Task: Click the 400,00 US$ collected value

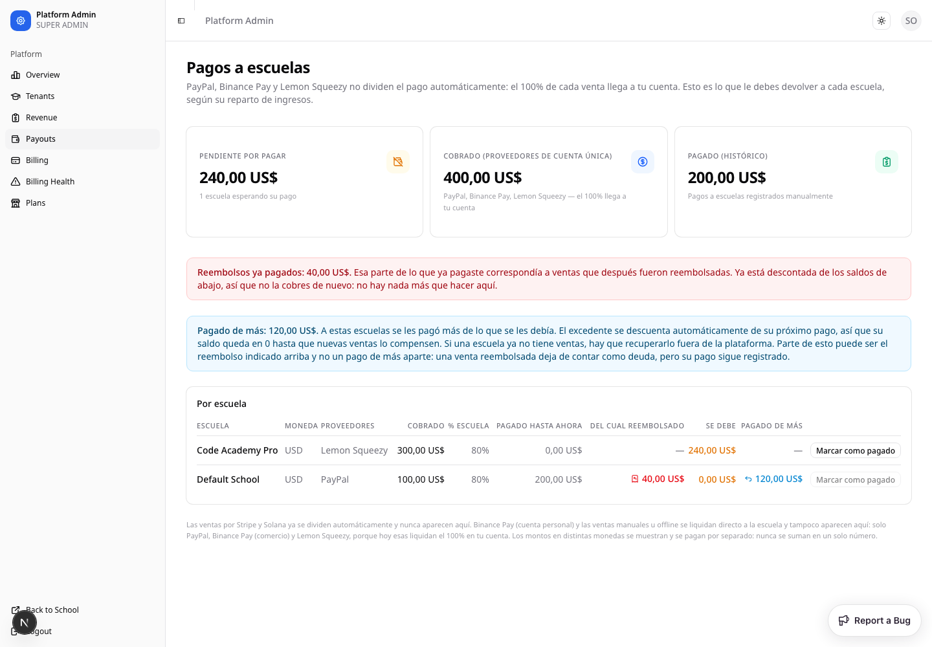Action: [482, 177]
